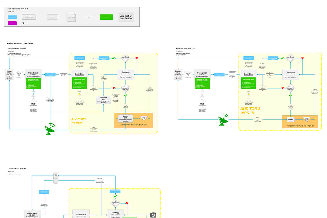Click green checkmark below information diamond, QMS diagram
The width and height of the screenshot is (327, 218).
click(x=126, y=95)
